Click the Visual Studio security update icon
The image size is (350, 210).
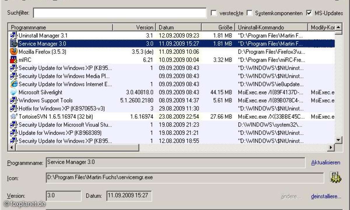point(14,125)
